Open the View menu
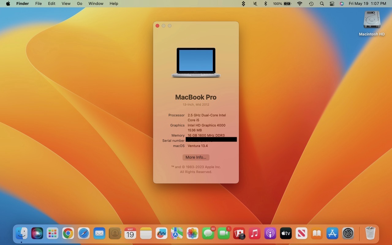This screenshot has width=392, height=245. coord(66,4)
